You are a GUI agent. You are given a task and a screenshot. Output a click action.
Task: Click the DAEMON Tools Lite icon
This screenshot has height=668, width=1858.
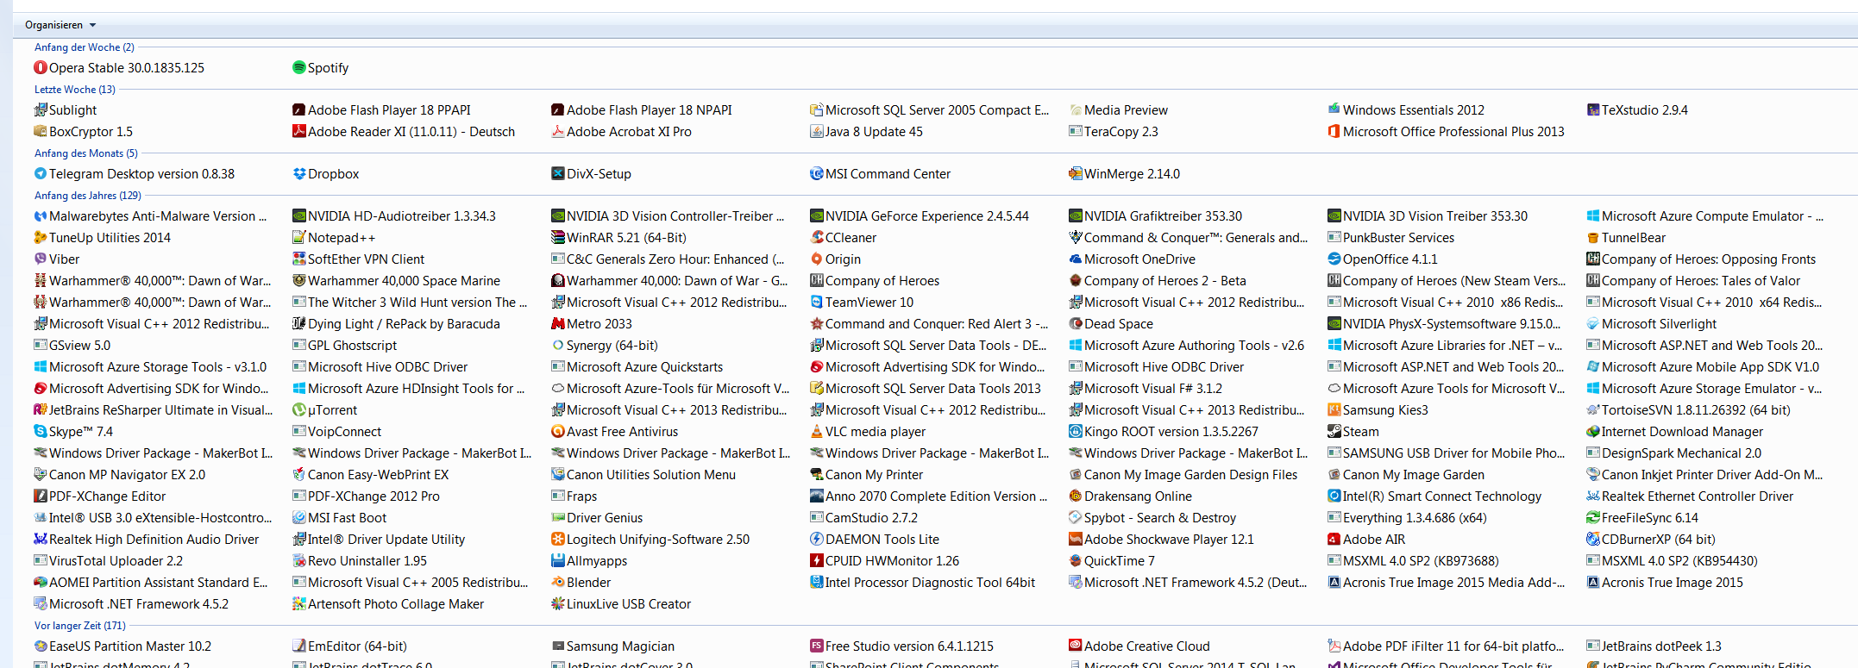coord(817,539)
